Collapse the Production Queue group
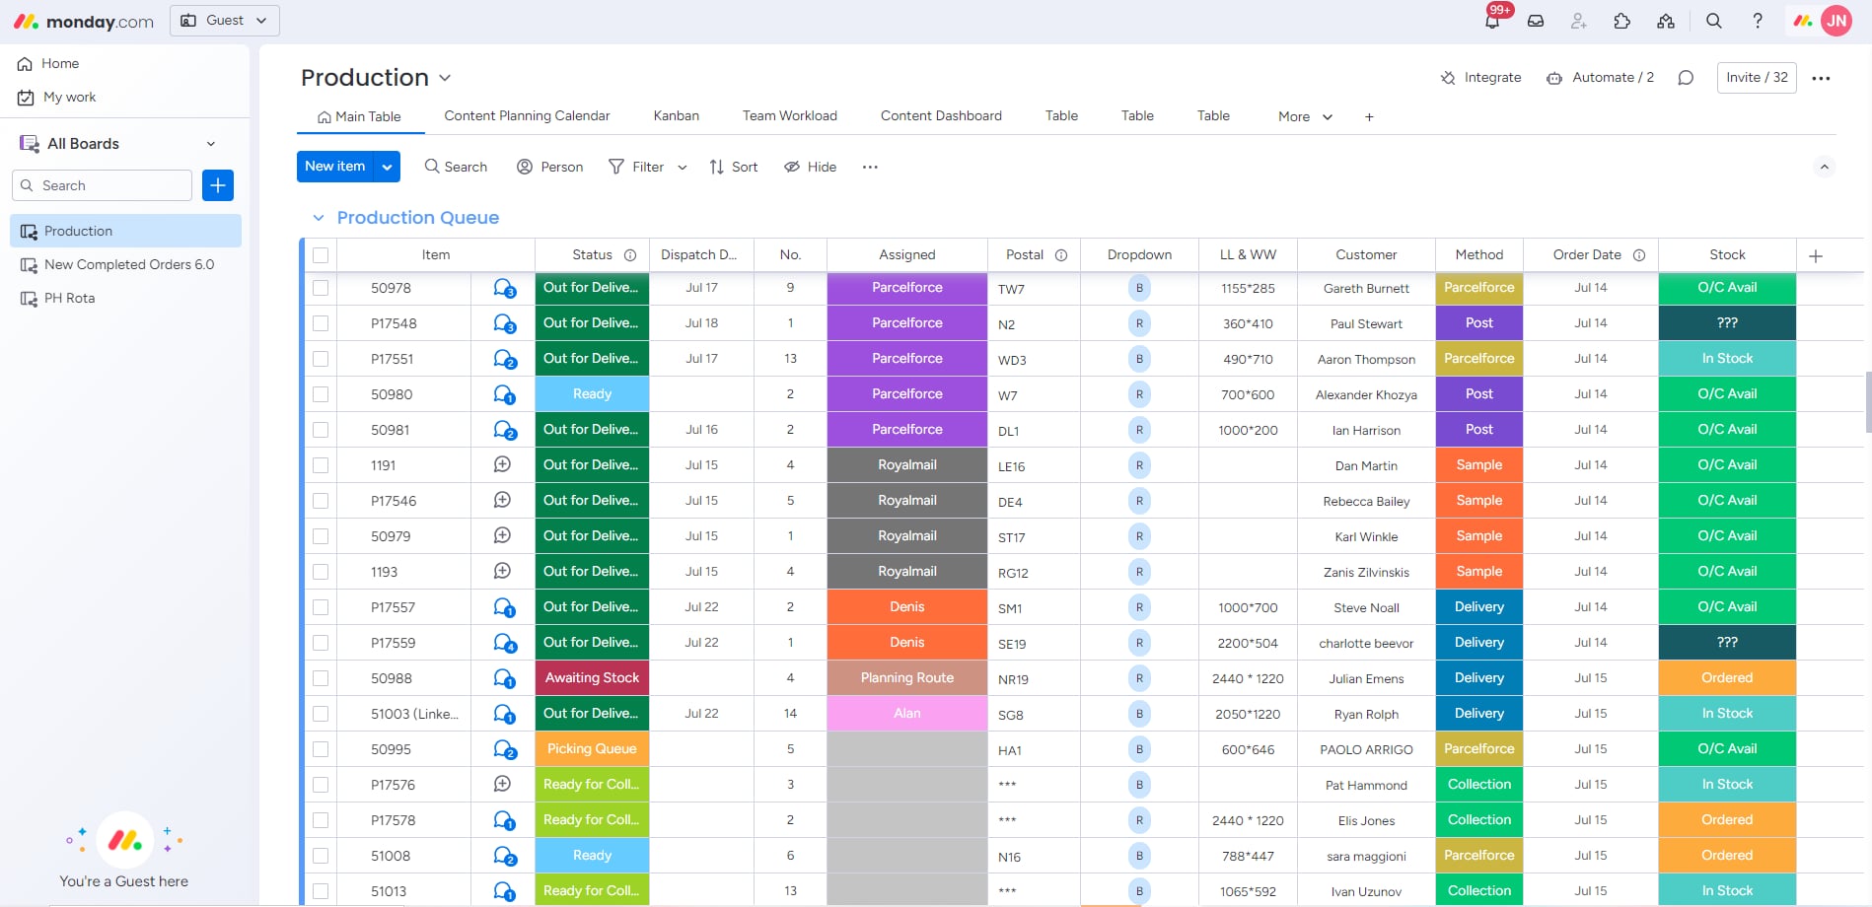The image size is (1872, 907). (318, 218)
